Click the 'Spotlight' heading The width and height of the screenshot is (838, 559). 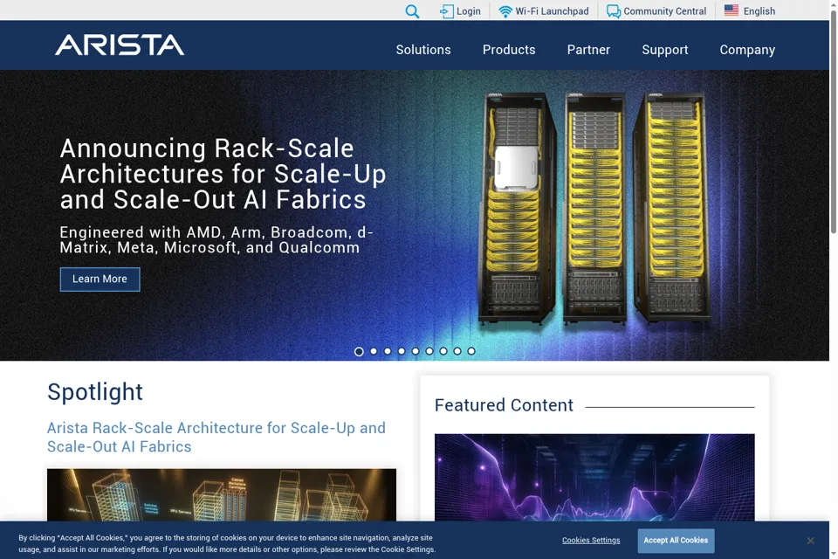(x=95, y=392)
